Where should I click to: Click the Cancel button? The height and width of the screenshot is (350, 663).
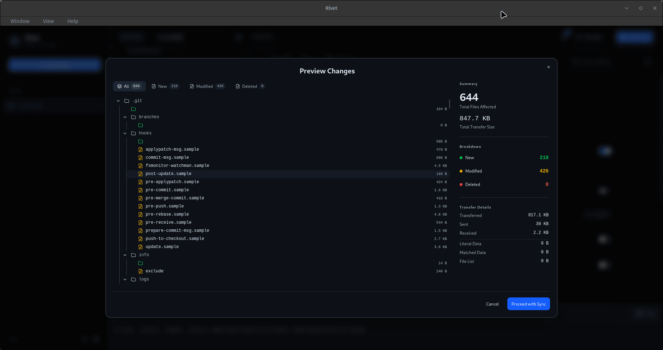click(492, 304)
